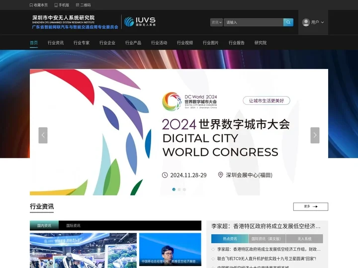Click 收藏本页 bookmark page icon
358x268 pixels.
click(31, 5)
